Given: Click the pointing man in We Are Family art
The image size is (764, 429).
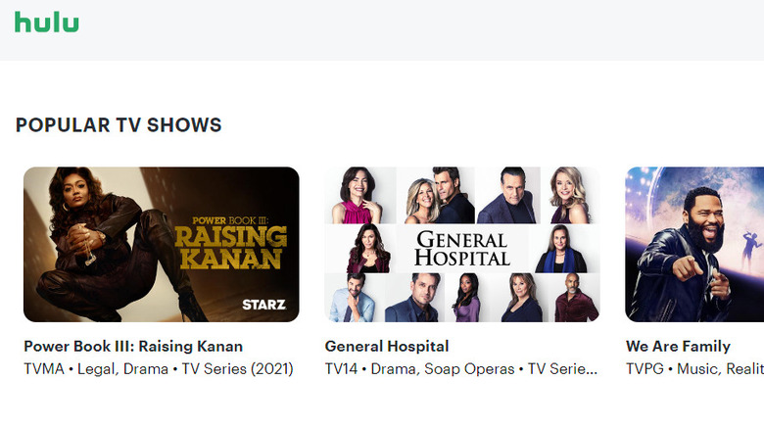Looking at the screenshot, I should coord(690,254).
